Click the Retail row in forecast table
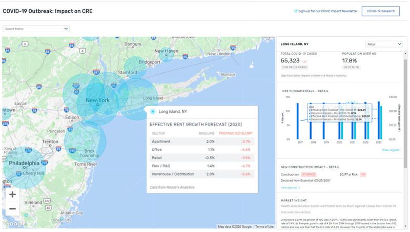This screenshot has height=232, width=410. [x=202, y=158]
